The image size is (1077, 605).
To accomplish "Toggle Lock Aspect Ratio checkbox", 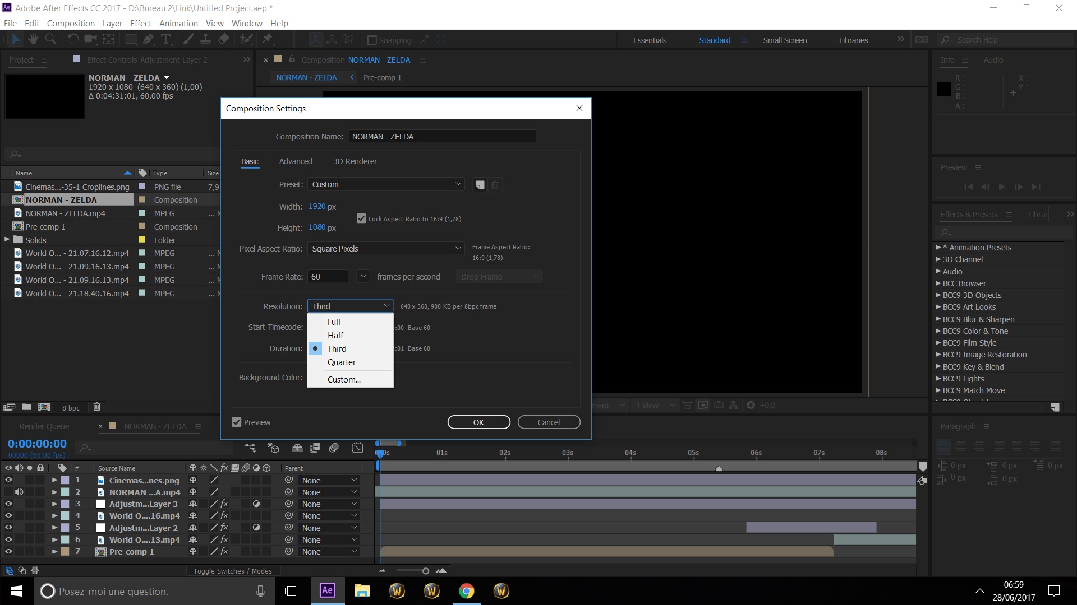I will point(361,219).
